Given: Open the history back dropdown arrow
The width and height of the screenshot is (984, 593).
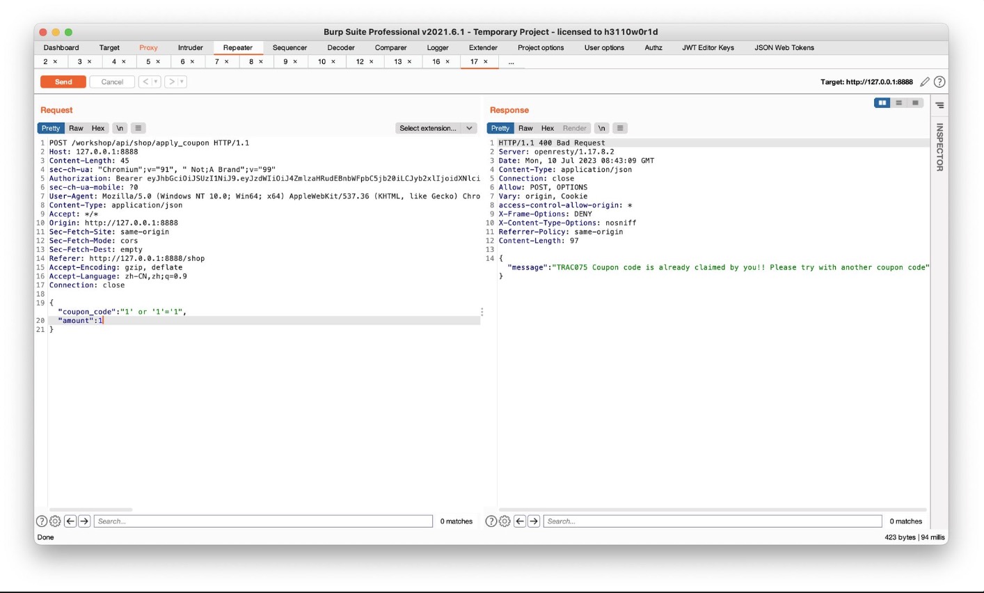Looking at the screenshot, I should click(x=156, y=82).
